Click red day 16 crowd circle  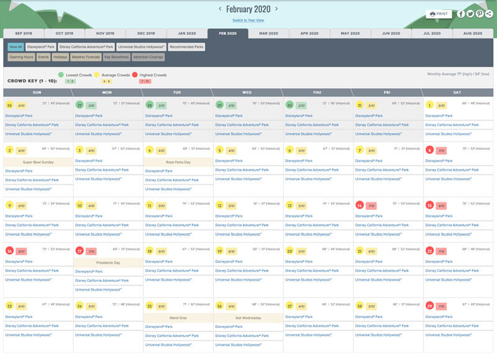point(9,251)
